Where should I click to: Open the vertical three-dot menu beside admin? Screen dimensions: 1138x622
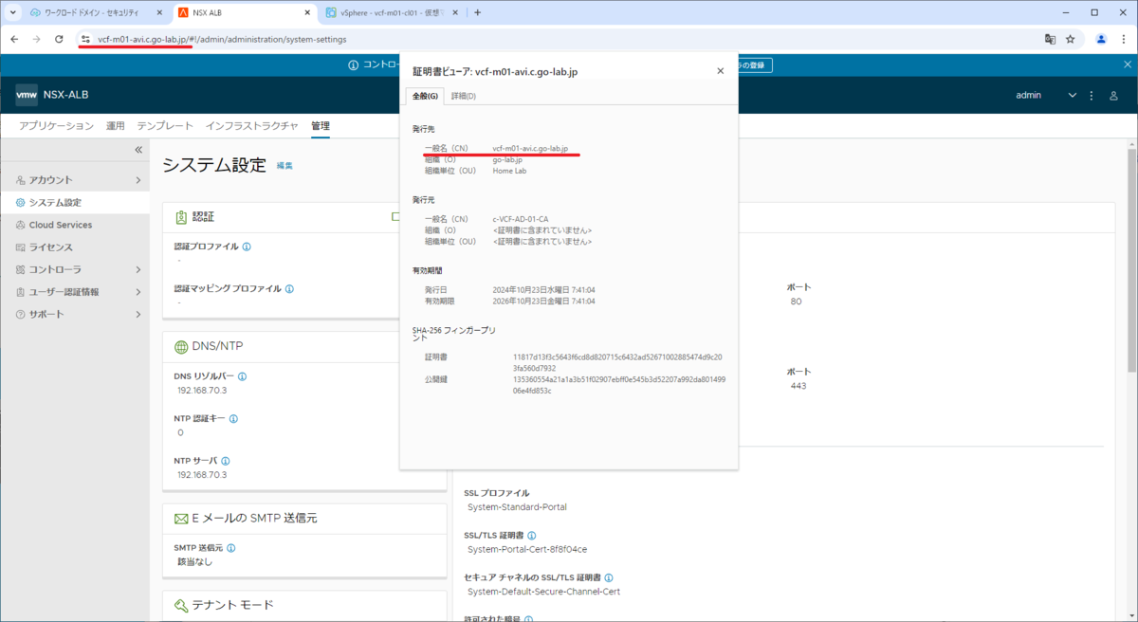pyautogui.click(x=1092, y=96)
